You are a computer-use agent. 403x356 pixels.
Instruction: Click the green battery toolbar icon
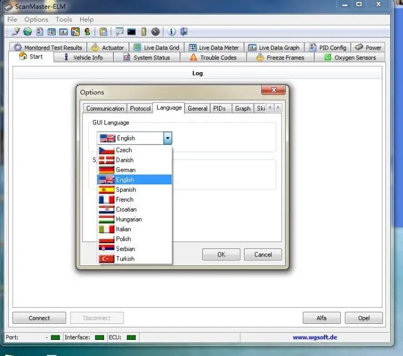pyautogui.click(x=143, y=32)
